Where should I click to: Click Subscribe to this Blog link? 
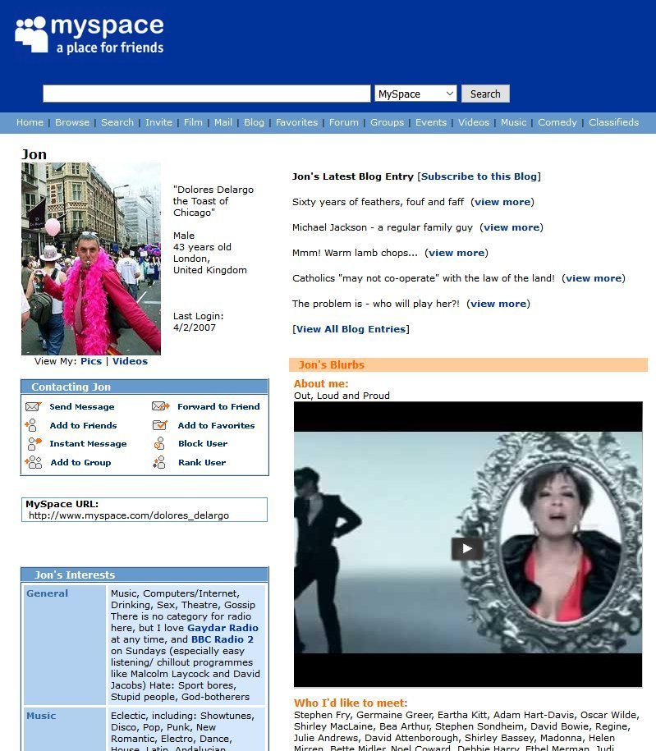[479, 176]
